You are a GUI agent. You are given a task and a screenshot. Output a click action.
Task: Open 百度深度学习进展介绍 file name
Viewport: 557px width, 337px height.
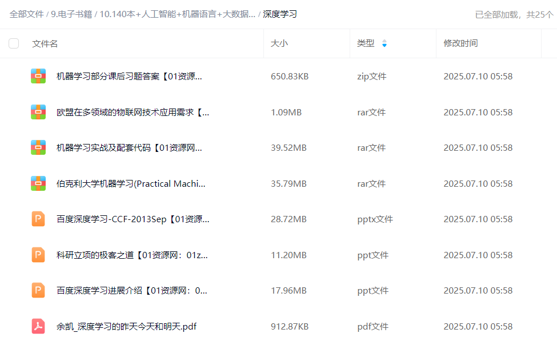131,291
